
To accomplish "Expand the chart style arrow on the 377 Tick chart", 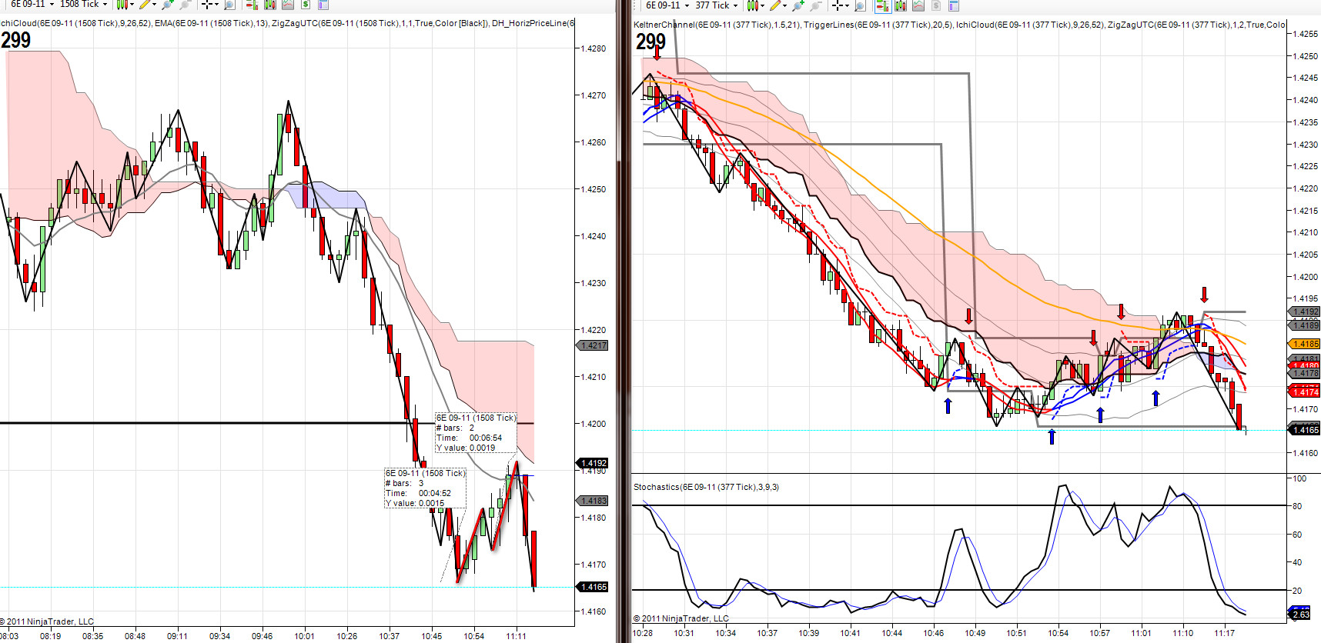I will (763, 5).
